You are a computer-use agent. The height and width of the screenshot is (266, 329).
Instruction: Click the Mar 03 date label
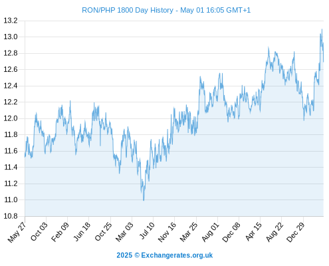pyautogui.click(x=124, y=232)
